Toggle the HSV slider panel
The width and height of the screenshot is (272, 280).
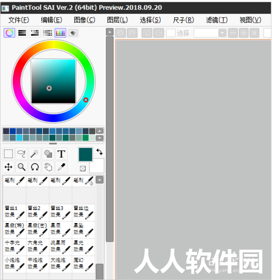pos(35,33)
